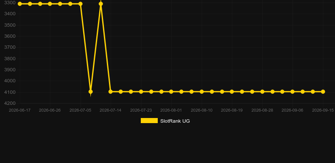Select the data point above 2026-07-23
Viewport: 335px width, 163px height.
tap(141, 92)
